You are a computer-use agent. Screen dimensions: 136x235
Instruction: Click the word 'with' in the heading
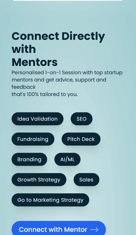[x=24, y=49]
